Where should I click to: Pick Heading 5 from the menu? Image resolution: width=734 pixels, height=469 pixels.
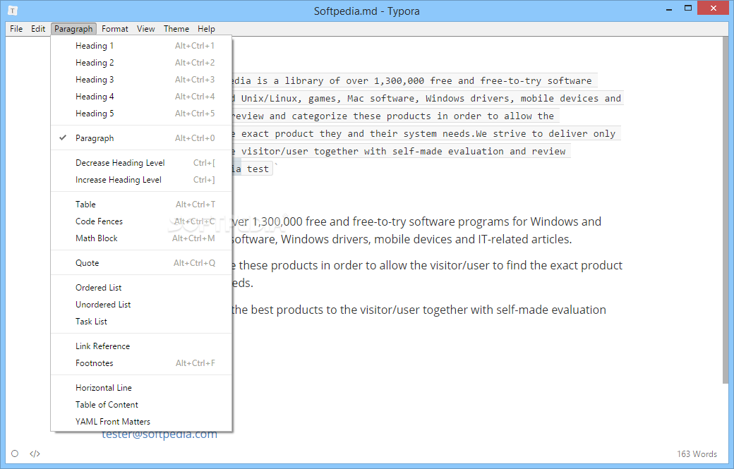click(141, 113)
